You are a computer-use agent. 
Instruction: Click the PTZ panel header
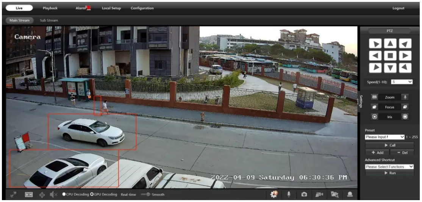tap(389, 31)
